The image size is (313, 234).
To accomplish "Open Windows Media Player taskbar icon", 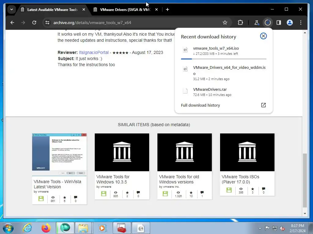I will coord(102,228).
